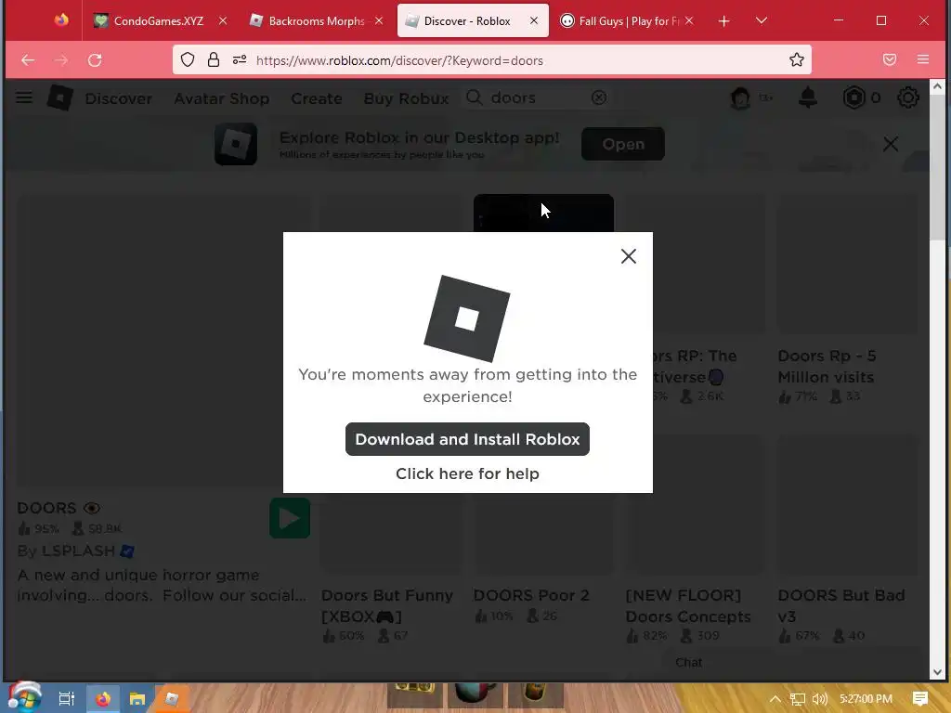The height and width of the screenshot is (713, 951).
Task: Click the Roblox search field with doors
Action: click(x=537, y=97)
